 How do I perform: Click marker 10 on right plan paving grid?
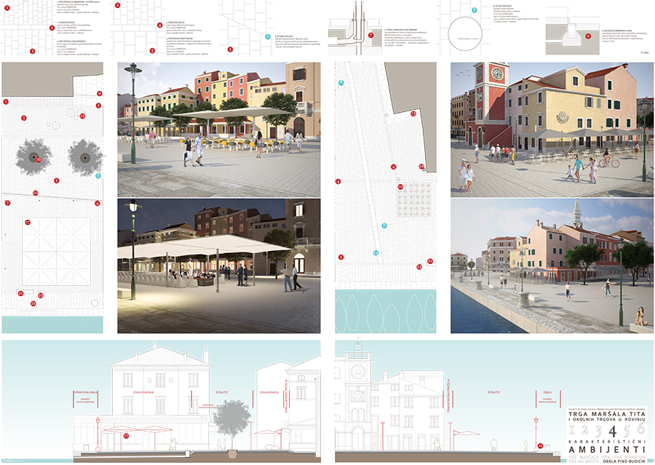click(x=400, y=187)
